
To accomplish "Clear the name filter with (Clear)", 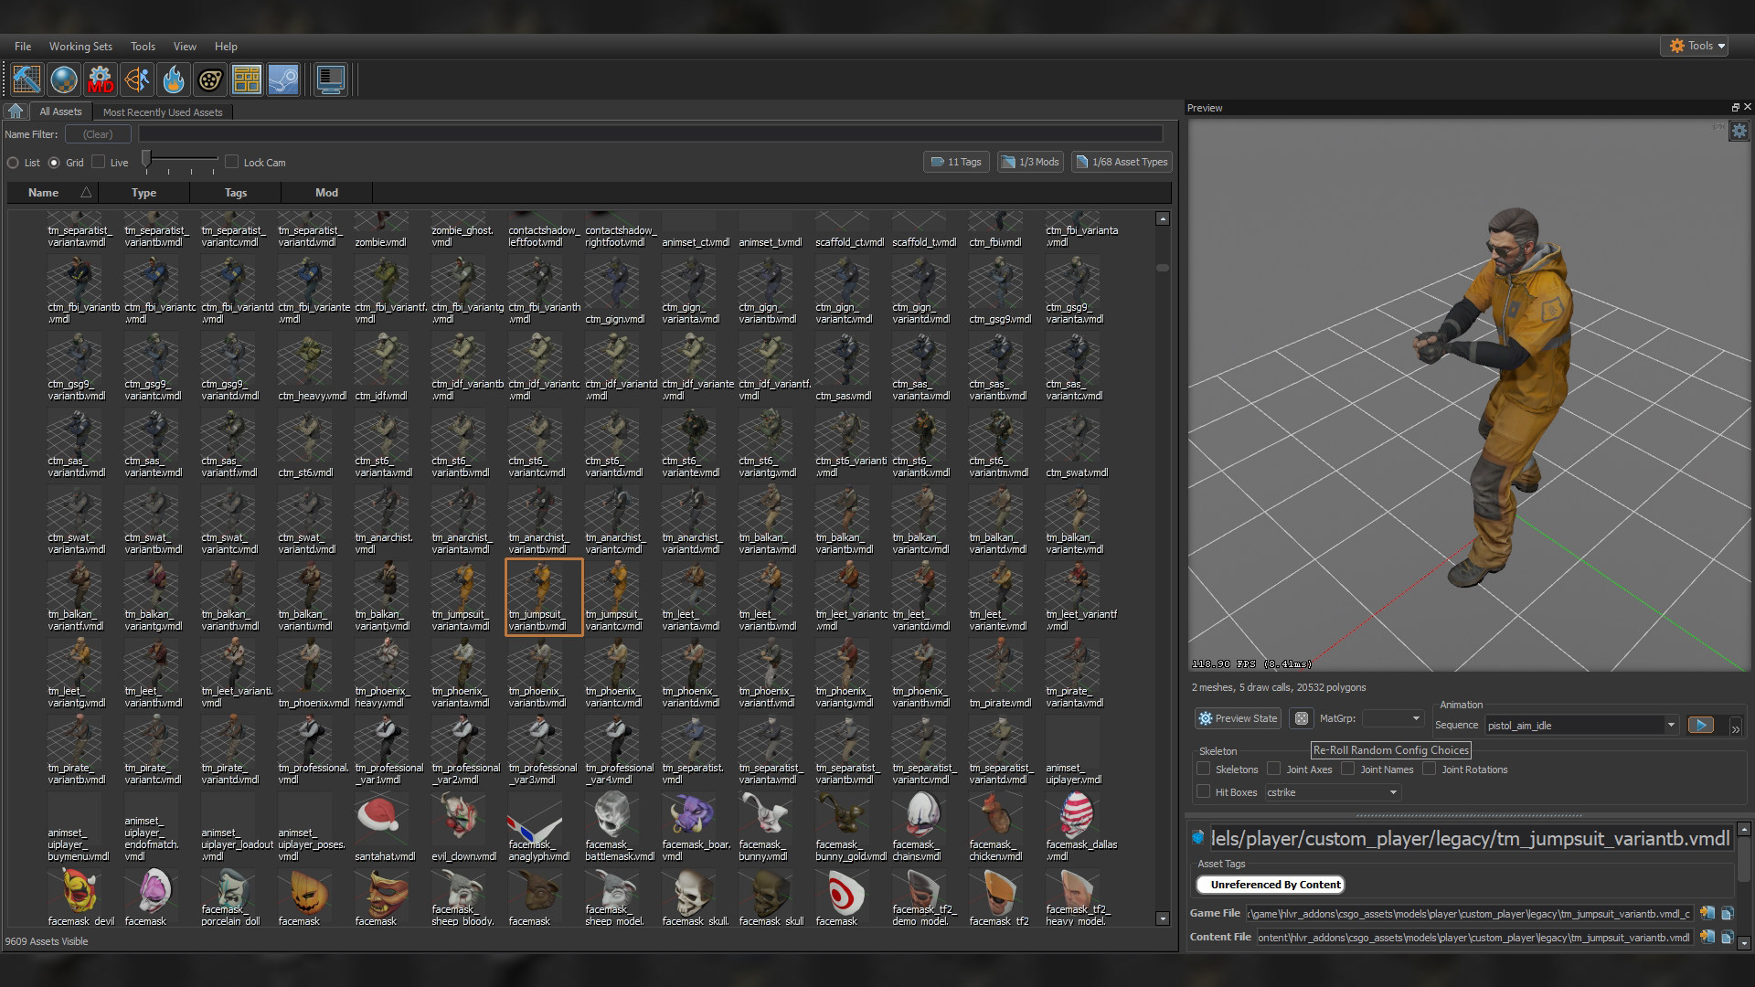I will (x=98, y=134).
